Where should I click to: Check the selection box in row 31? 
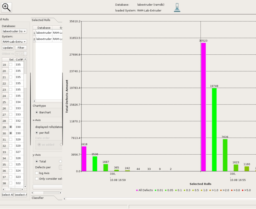tap(11, 139)
